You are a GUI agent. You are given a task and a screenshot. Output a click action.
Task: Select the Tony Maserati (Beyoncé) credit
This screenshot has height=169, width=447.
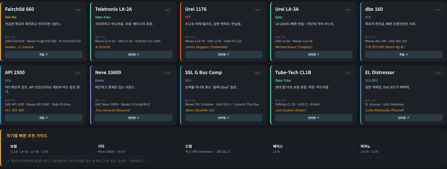click(113, 110)
